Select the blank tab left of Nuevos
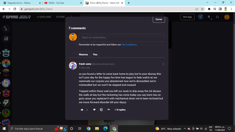This screenshot has height=132, width=235. [x=74, y=55]
